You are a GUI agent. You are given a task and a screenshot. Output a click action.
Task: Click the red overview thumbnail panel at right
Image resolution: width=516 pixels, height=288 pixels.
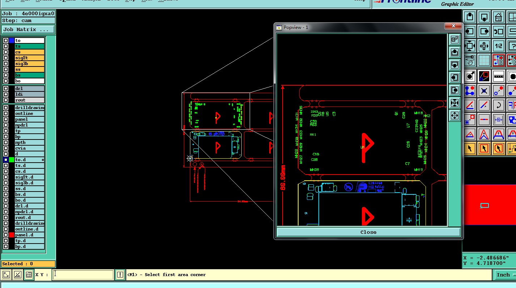pyautogui.click(x=490, y=205)
